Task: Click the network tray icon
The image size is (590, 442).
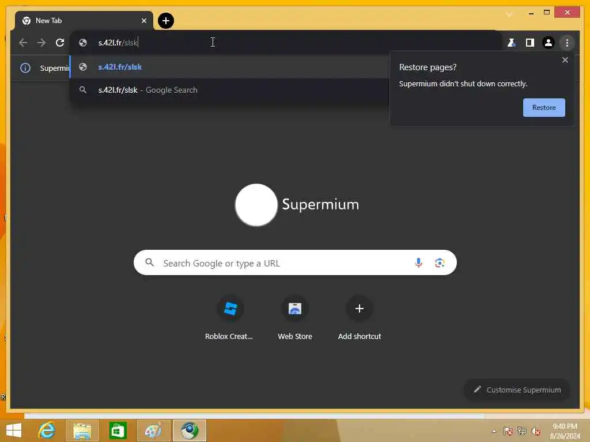Action: click(x=522, y=430)
